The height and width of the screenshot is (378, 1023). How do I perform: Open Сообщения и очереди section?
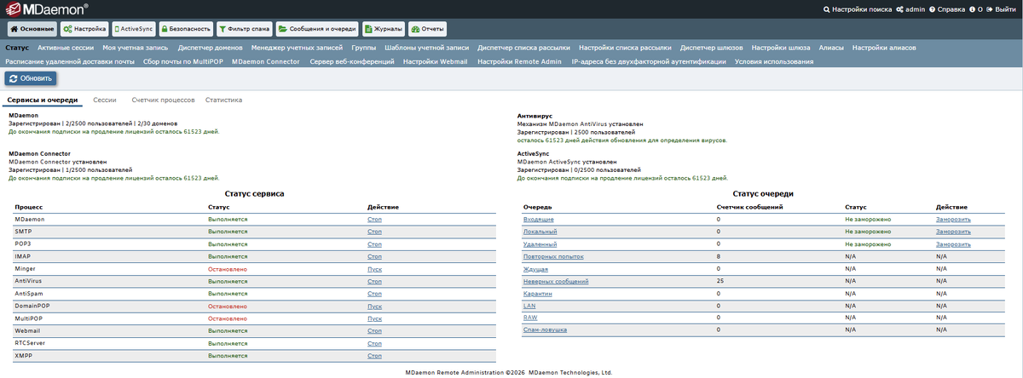tap(316, 28)
